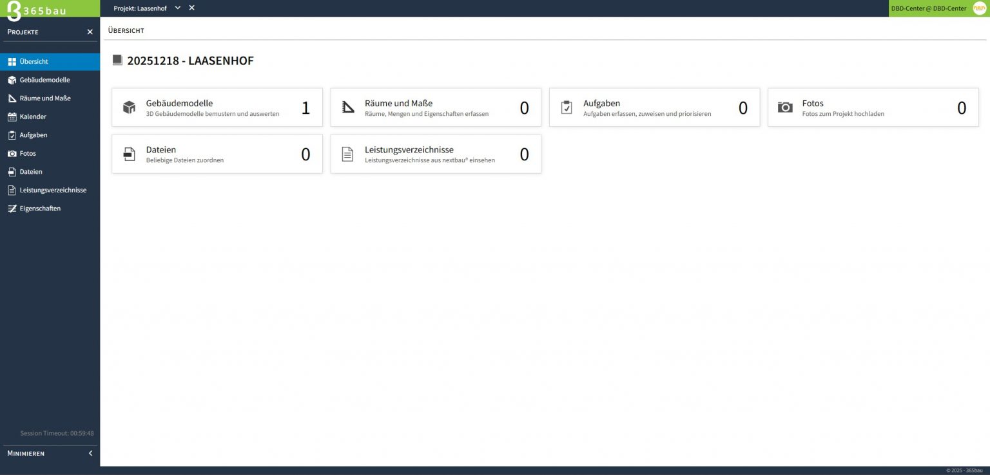Click the DBD-Center account label
Viewport: 990px width, 475px height.
(x=928, y=8)
